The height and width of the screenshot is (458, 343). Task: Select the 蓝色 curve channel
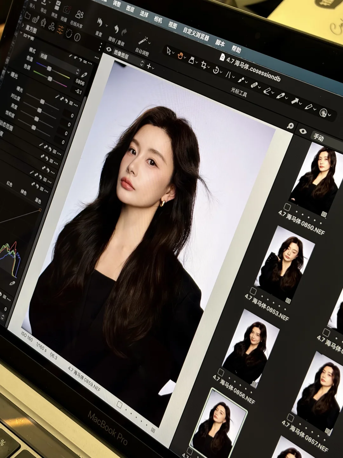38,200
